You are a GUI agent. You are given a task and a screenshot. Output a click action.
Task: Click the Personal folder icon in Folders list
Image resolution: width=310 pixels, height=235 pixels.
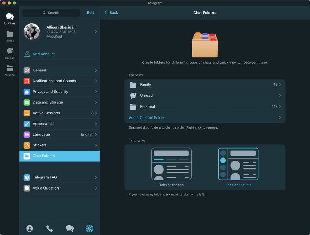pos(133,106)
